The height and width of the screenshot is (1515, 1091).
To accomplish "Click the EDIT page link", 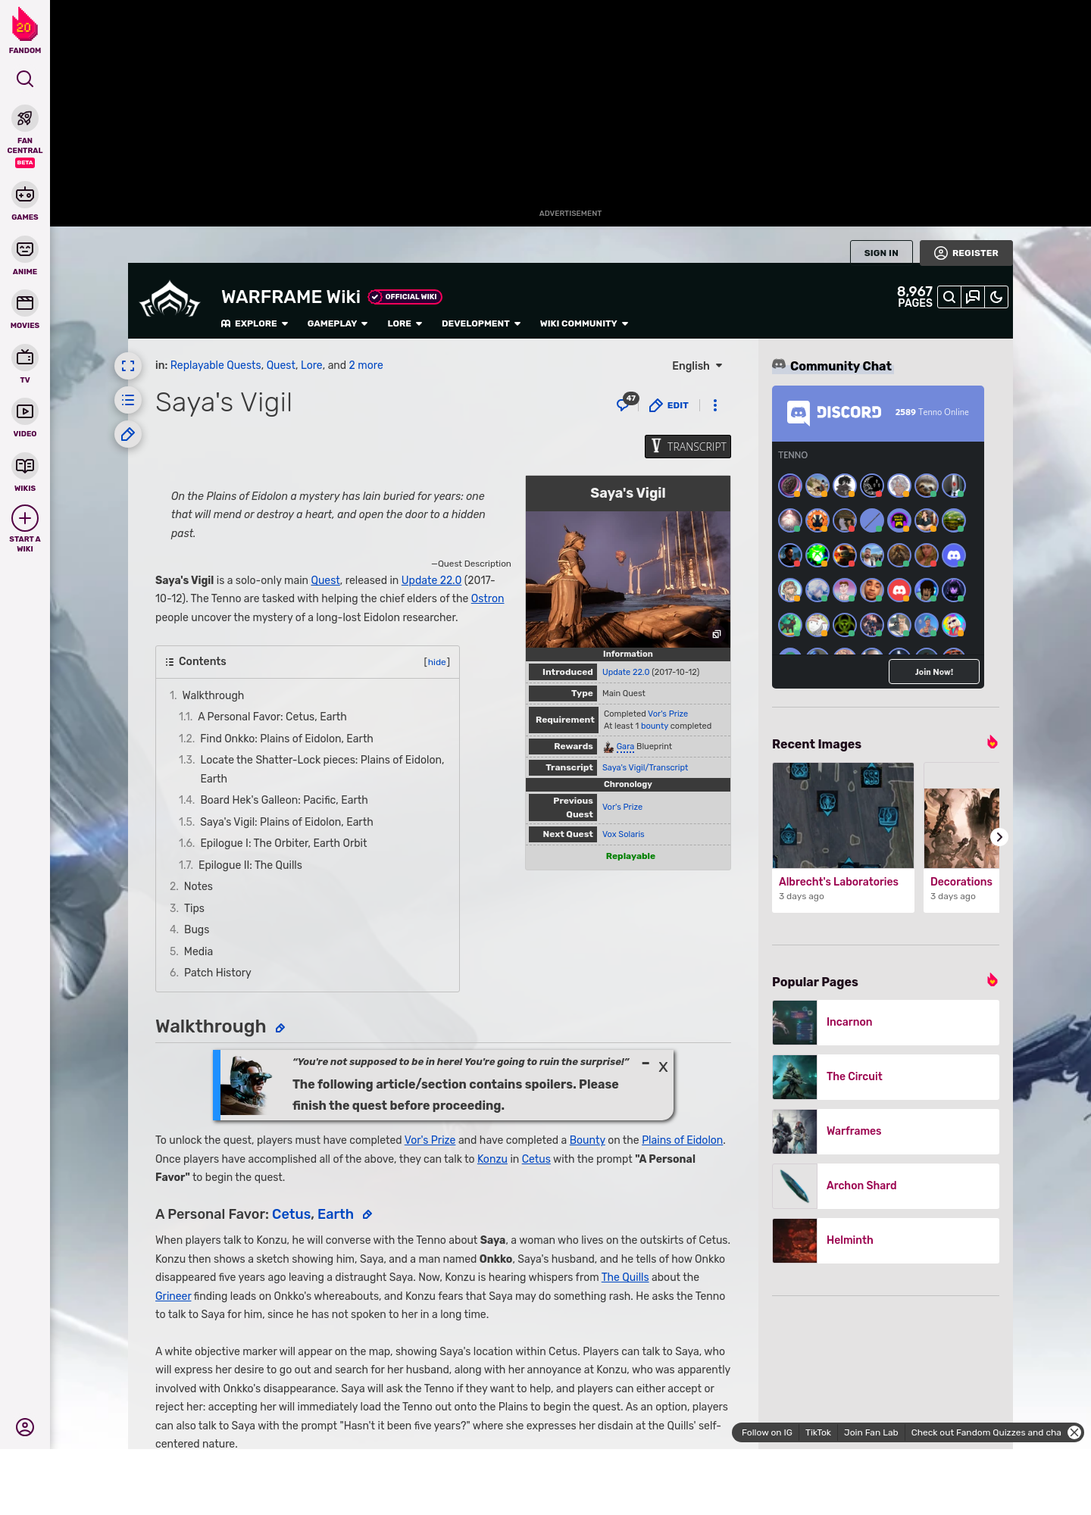I will [669, 405].
